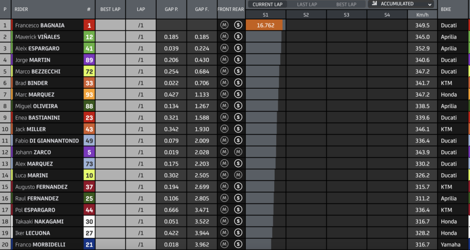Click Brad Binder's front tyre M icon
The image size is (470, 250).
pyautogui.click(x=224, y=82)
